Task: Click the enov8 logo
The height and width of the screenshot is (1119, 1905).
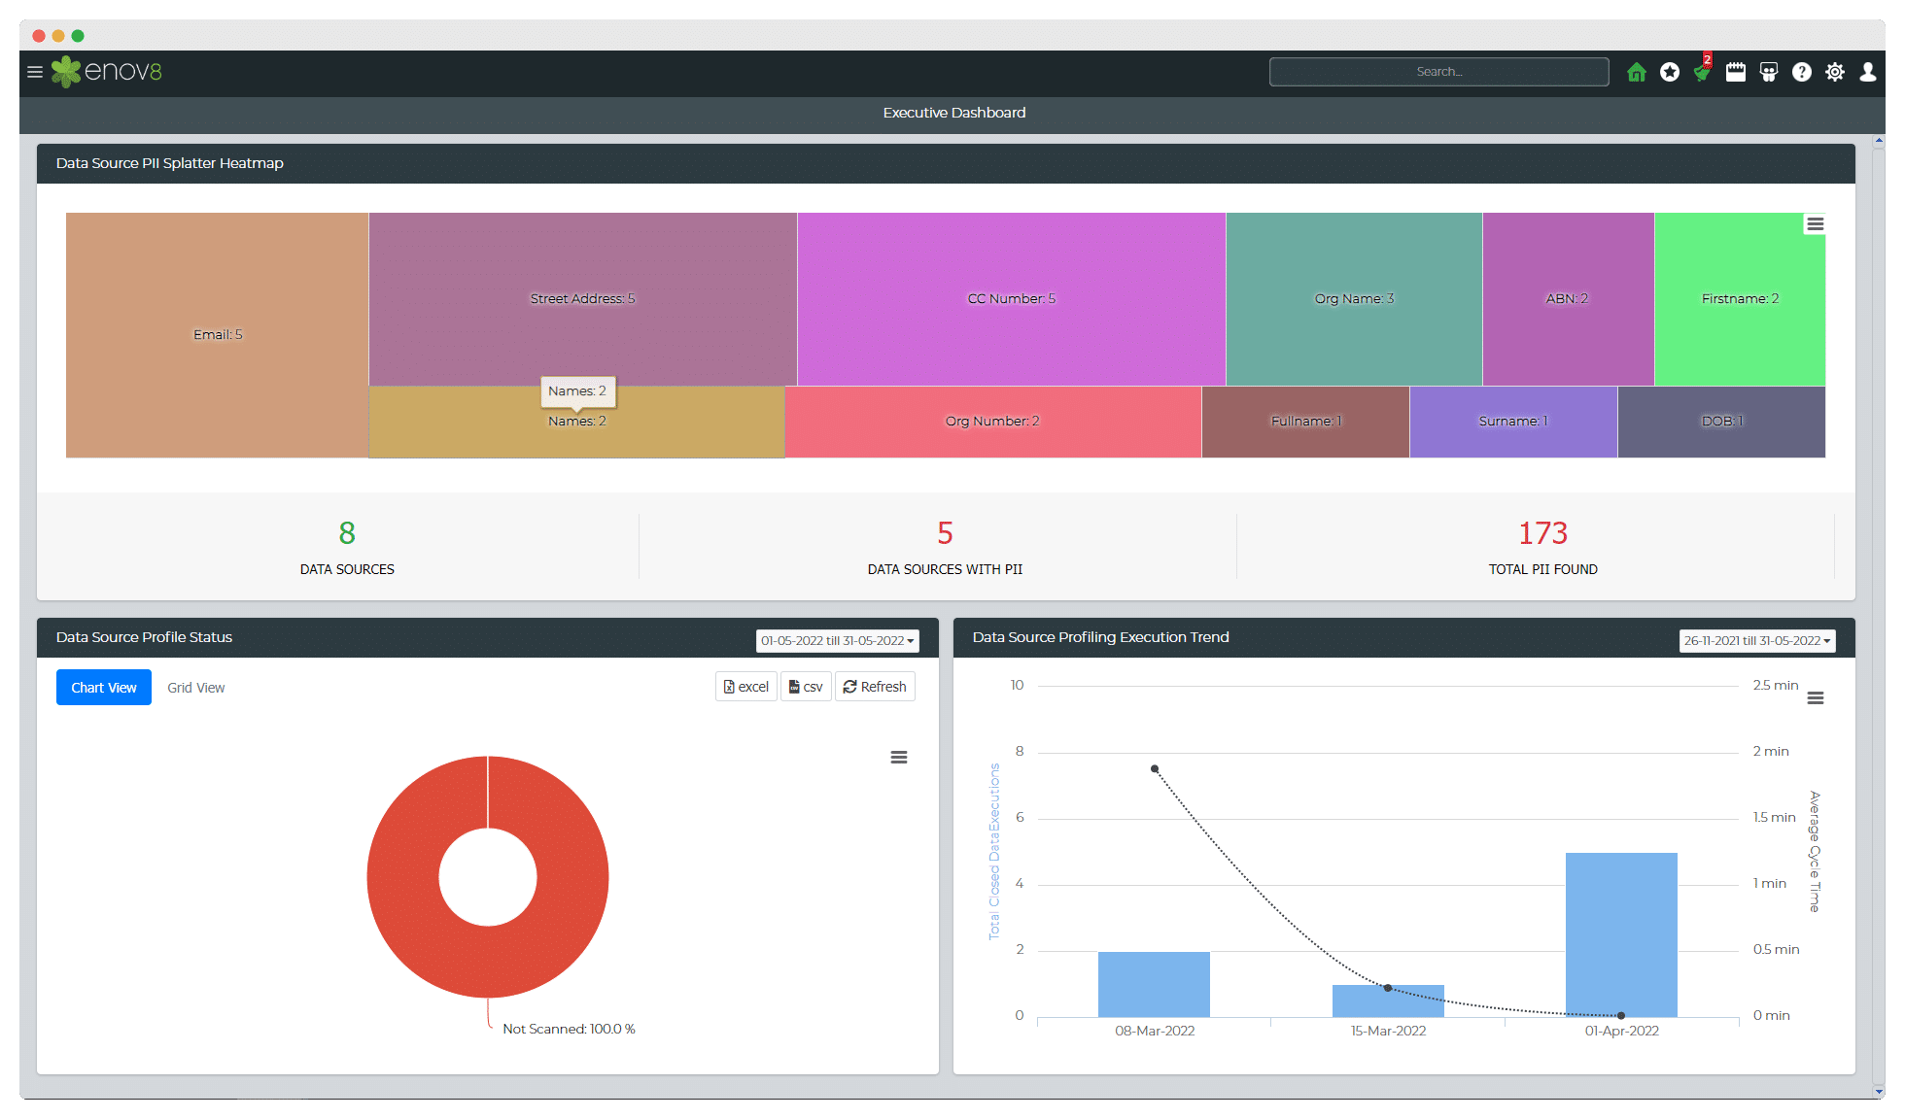Action: (x=106, y=72)
